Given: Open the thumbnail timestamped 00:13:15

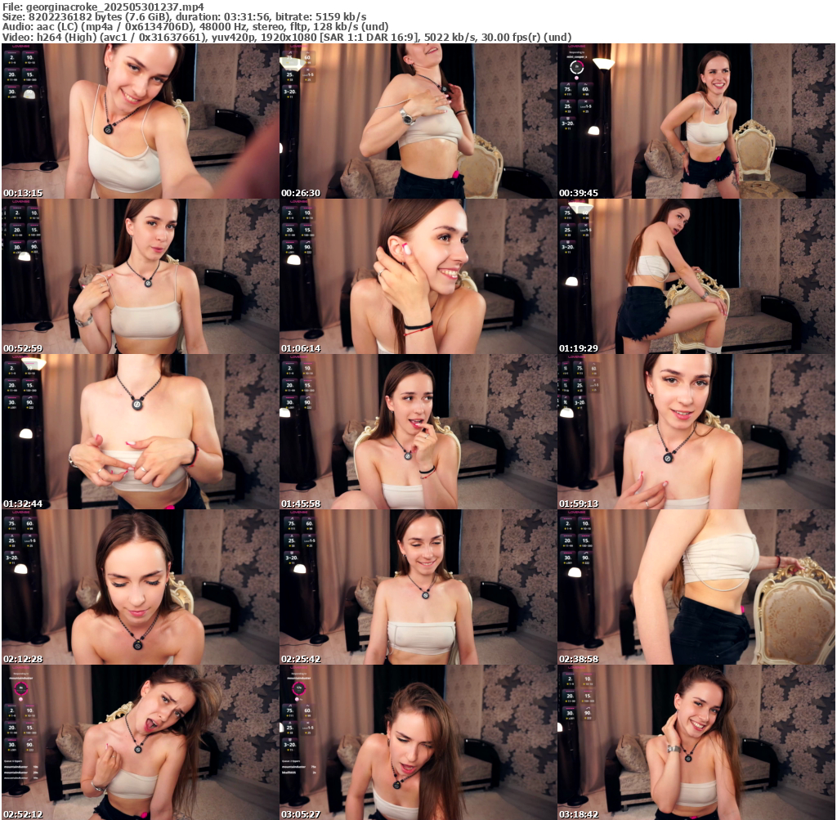Looking at the screenshot, I should (x=140, y=121).
